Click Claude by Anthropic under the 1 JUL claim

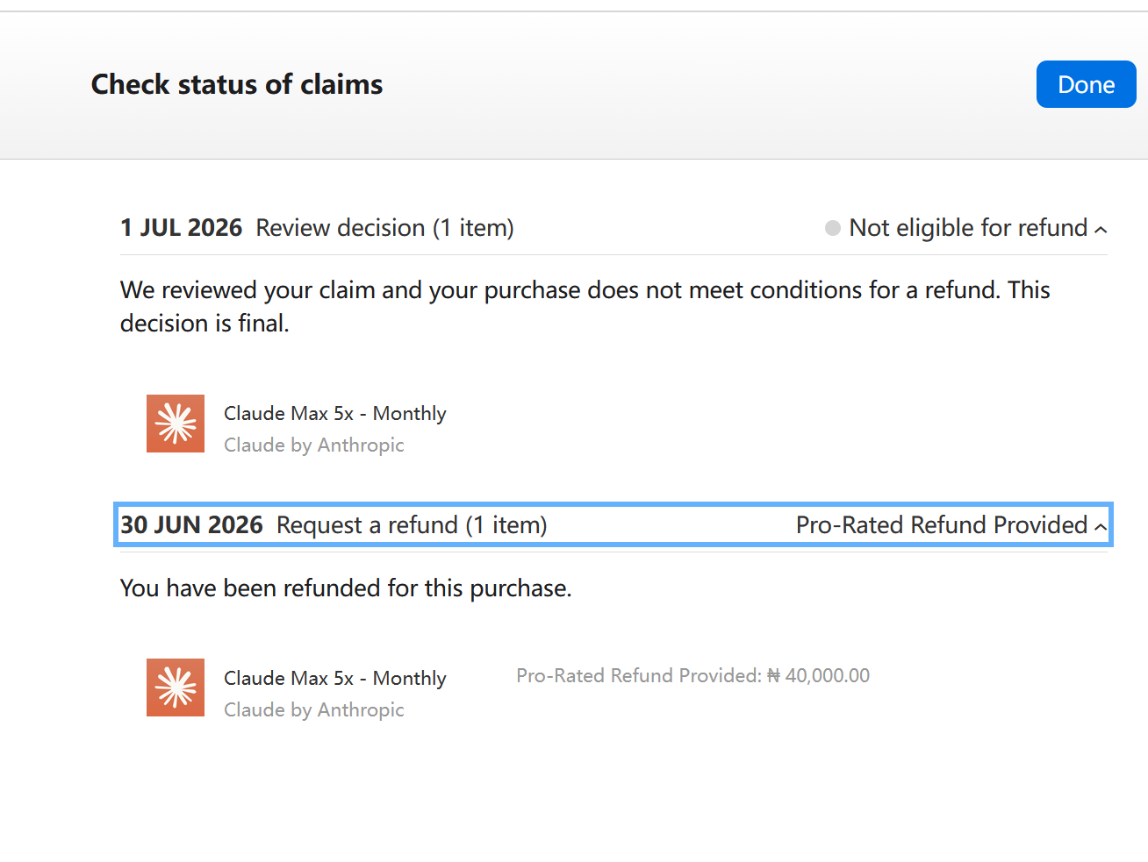coord(314,445)
